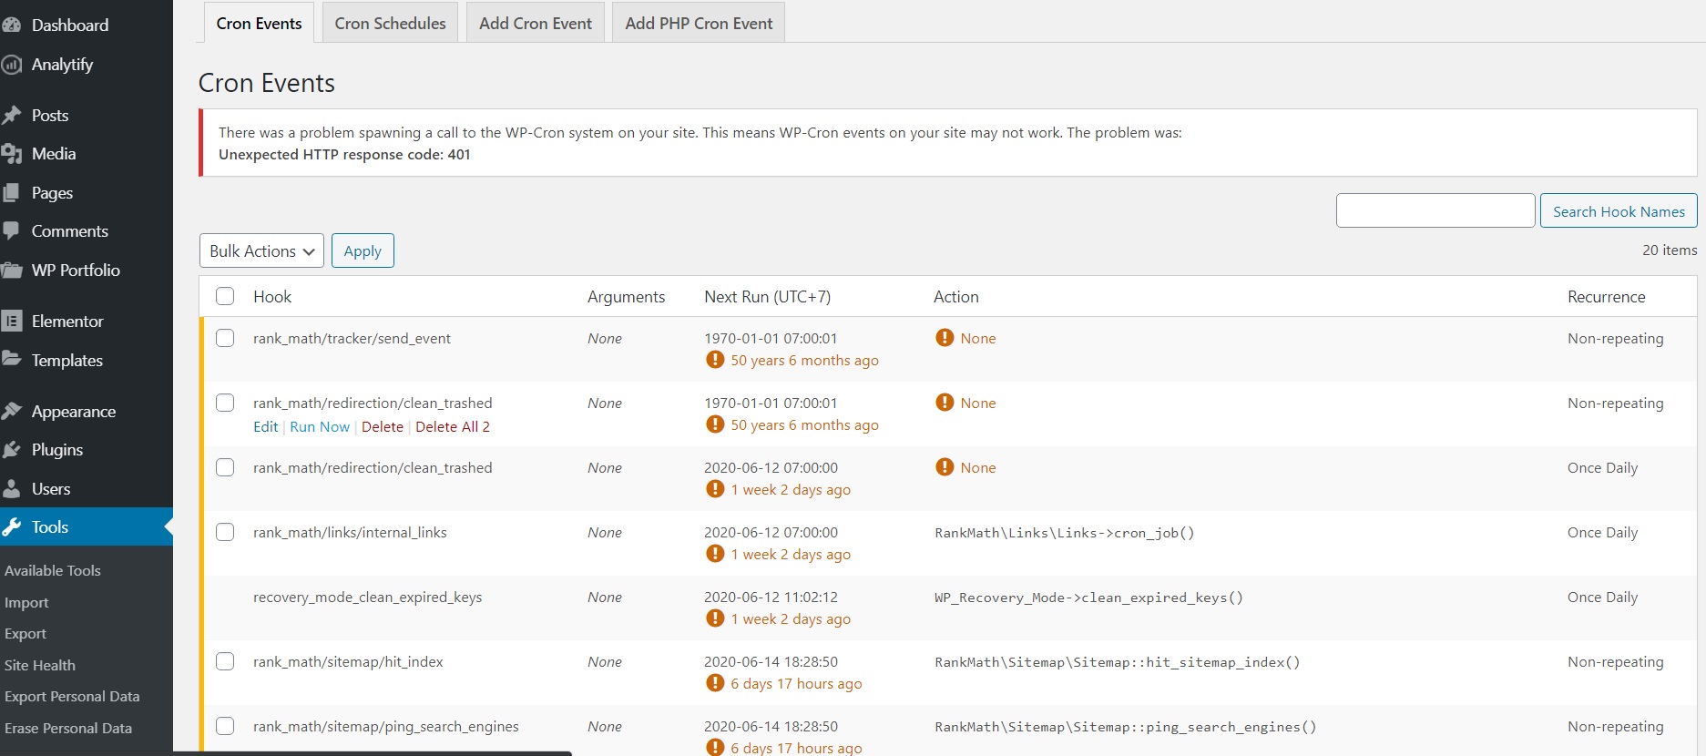Open Available Tools submenu item
Screen dimensions: 1706x756
point(53,571)
